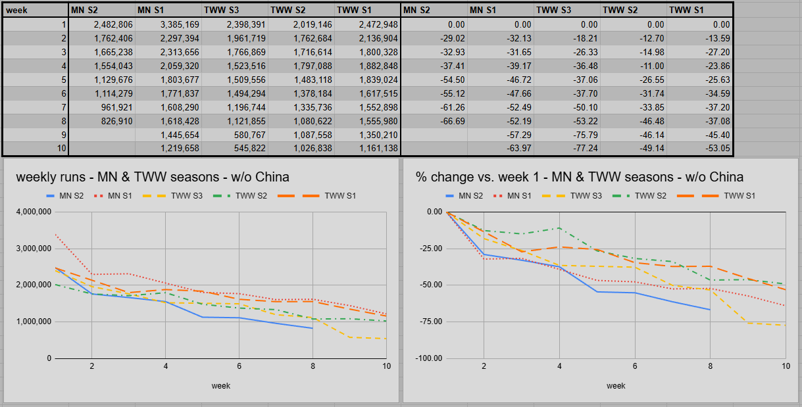The width and height of the screenshot is (802, 407).
Task: Select cell with value -77.24
Action: pos(567,149)
